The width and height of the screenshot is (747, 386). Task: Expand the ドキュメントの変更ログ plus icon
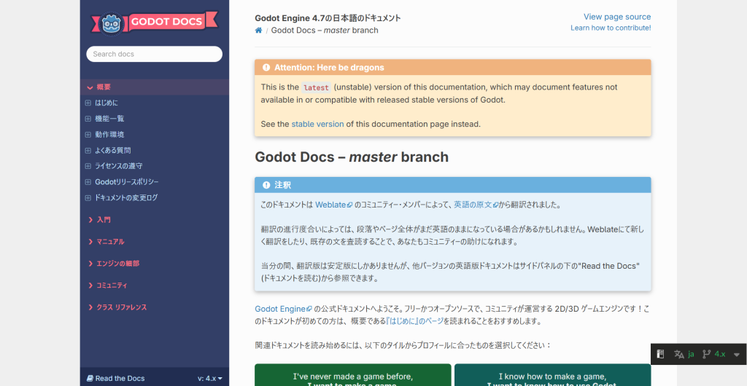tap(88, 198)
